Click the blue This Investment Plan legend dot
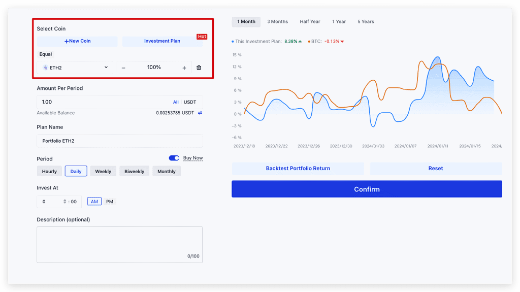The width and height of the screenshot is (520, 292). [233, 42]
